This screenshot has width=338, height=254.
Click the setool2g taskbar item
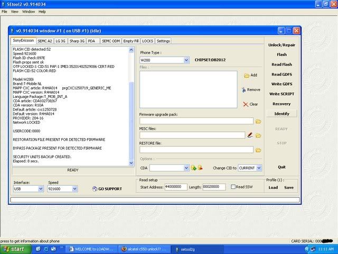[197, 249]
